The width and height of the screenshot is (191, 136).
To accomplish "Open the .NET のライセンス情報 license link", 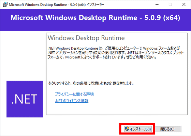I will pyautogui.click(x=72, y=101).
